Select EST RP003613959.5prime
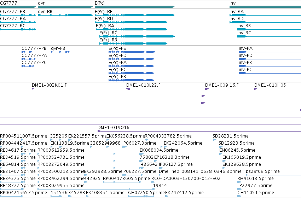Viewport: 301px width, 198px height. pyautogui.click(x=61, y=150)
